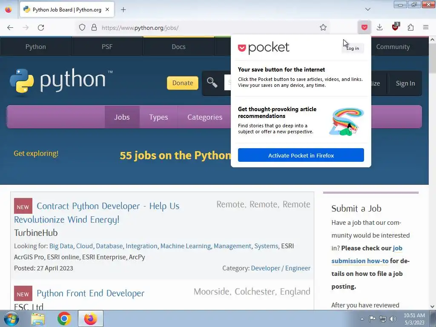Click the Moorside, Colchester, England location text
436x327 pixels.
coord(252,291)
